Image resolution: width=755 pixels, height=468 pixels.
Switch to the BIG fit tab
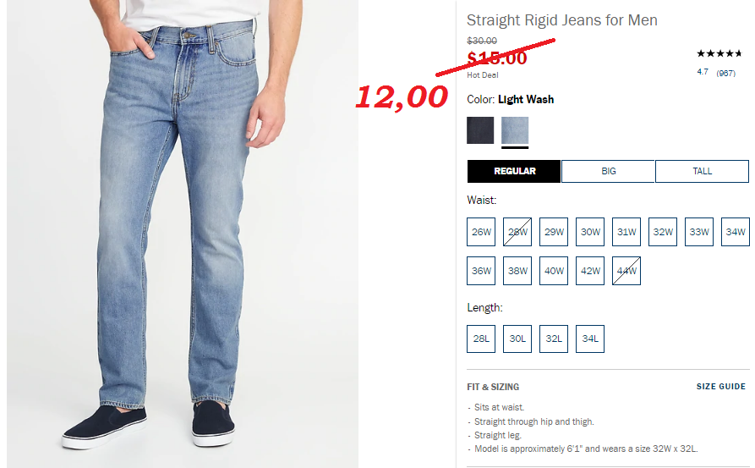(x=608, y=171)
